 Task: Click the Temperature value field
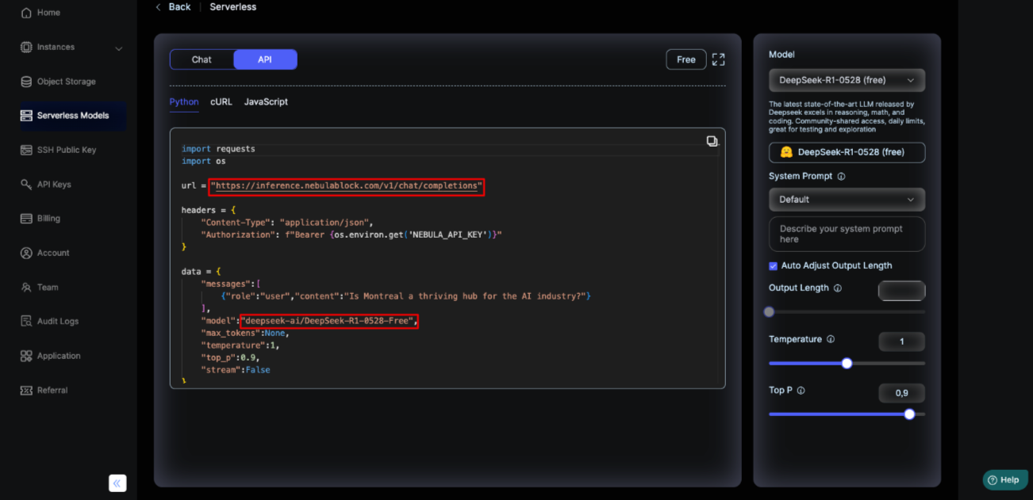[901, 342]
